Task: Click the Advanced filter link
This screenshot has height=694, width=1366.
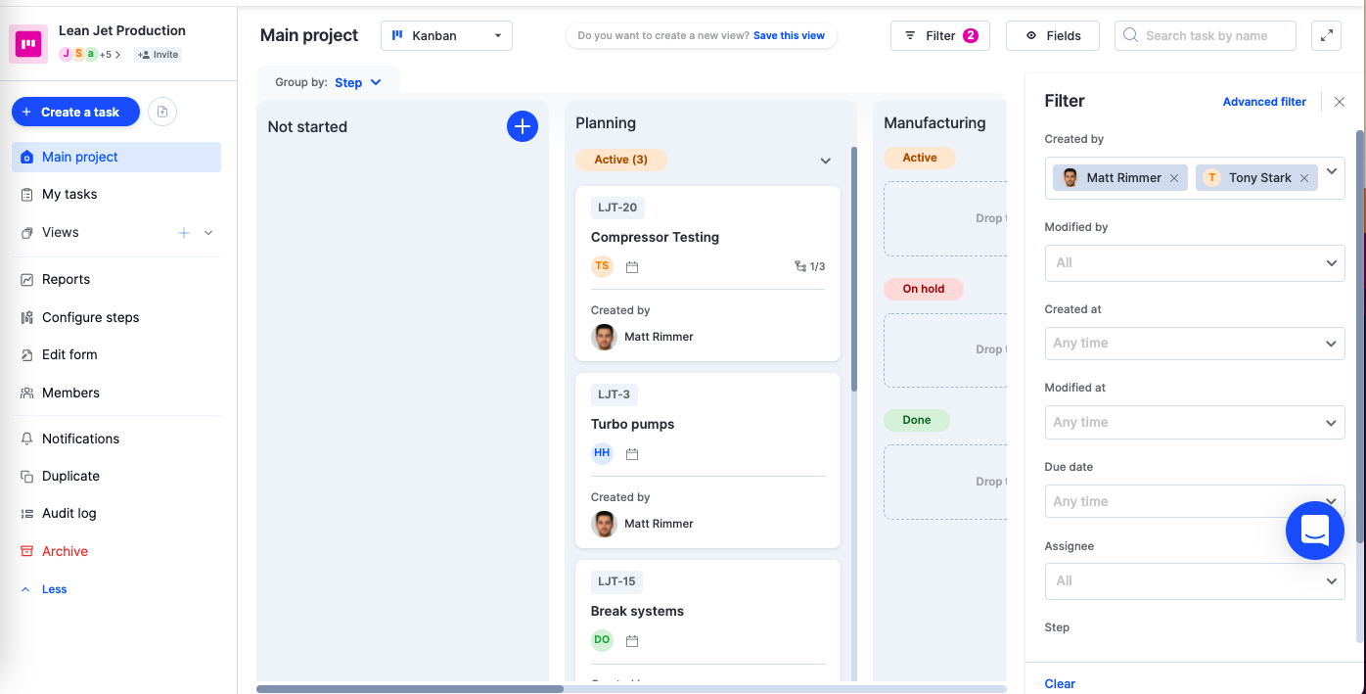Action: pos(1264,102)
